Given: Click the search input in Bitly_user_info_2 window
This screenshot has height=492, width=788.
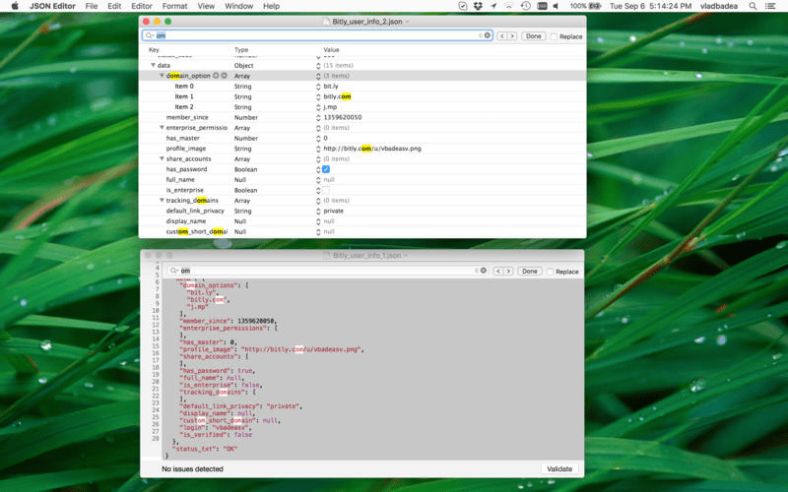Looking at the screenshot, I should [x=316, y=35].
